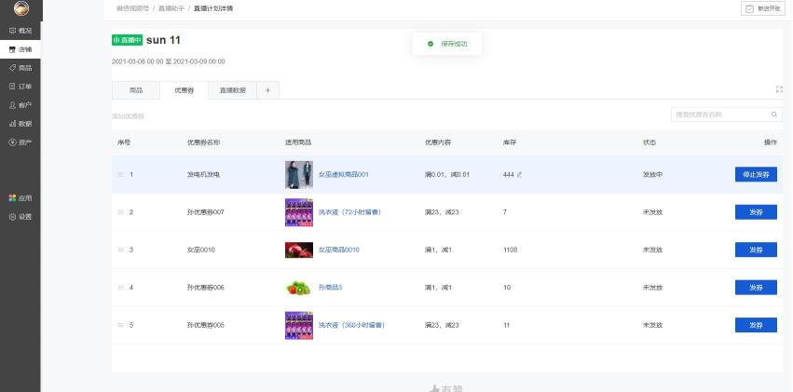The height and width of the screenshot is (392, 793).
Task: Click 发券 for coupon 孙优惠券005
Action: [x=756, y=325]
